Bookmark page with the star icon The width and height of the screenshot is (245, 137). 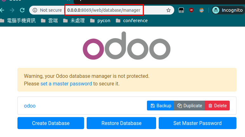tap(168, 10)
